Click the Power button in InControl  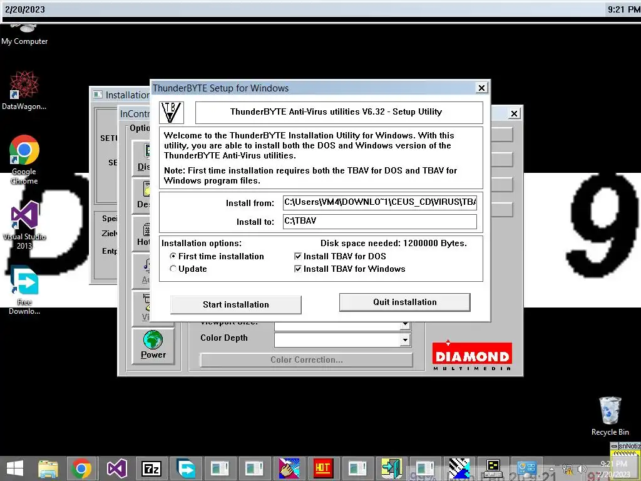153,346
